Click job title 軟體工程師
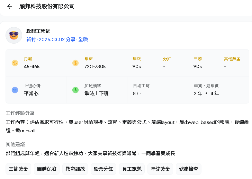Viewport: 252px width, 179px height. pyautogui.click(x=38, y=31)
